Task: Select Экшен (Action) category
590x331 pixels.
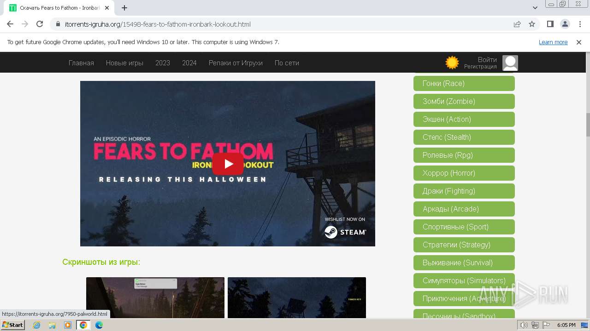Action: [464, 119]
